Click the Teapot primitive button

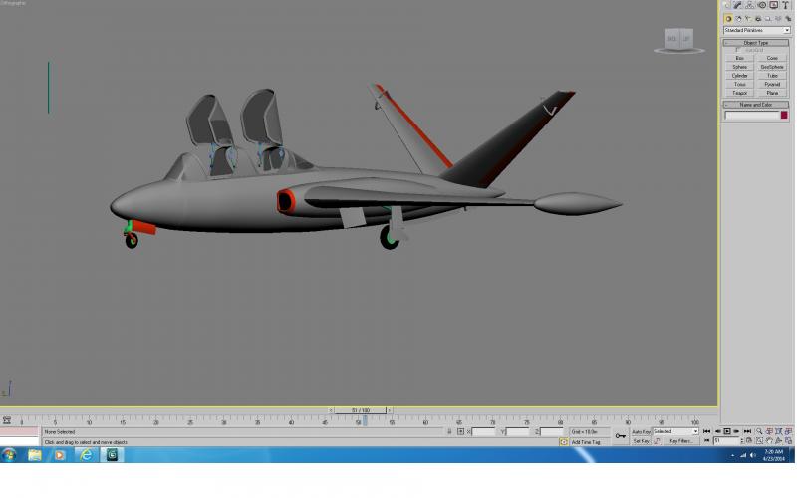(739, 93)
